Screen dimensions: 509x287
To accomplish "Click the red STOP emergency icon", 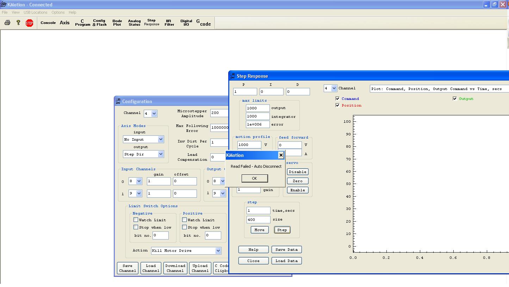I will pos(30,23).
